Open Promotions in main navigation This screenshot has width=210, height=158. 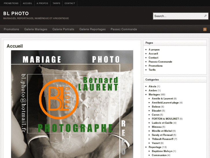pos(11,29)
